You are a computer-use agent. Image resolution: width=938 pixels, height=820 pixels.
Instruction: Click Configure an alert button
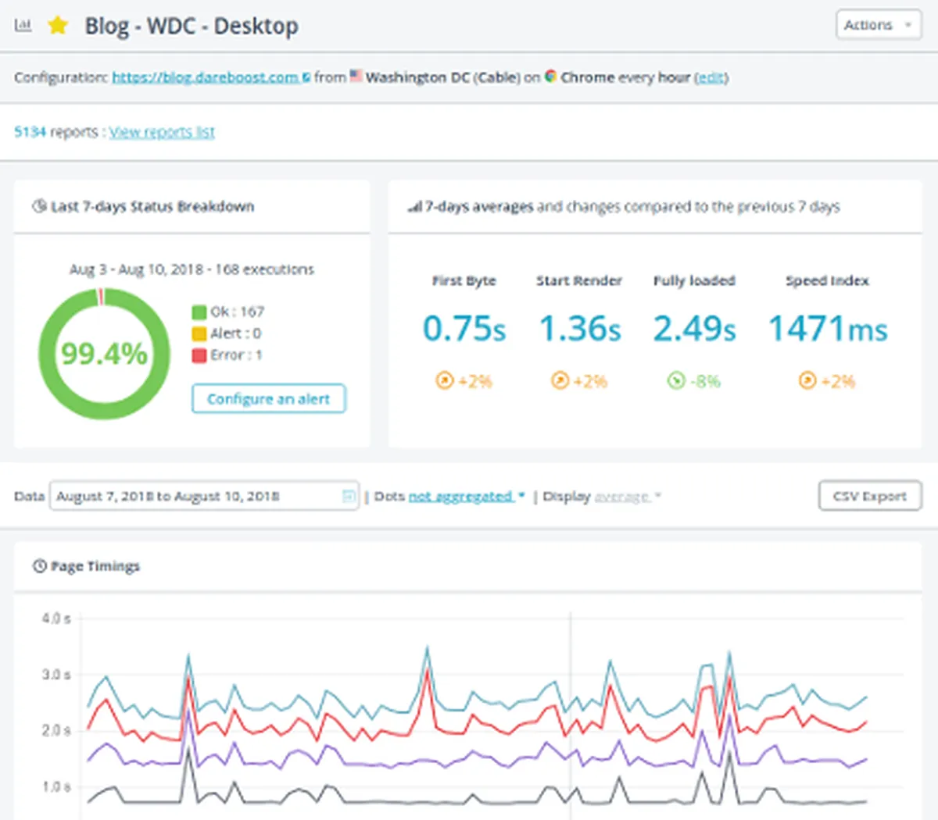(268, 399)
